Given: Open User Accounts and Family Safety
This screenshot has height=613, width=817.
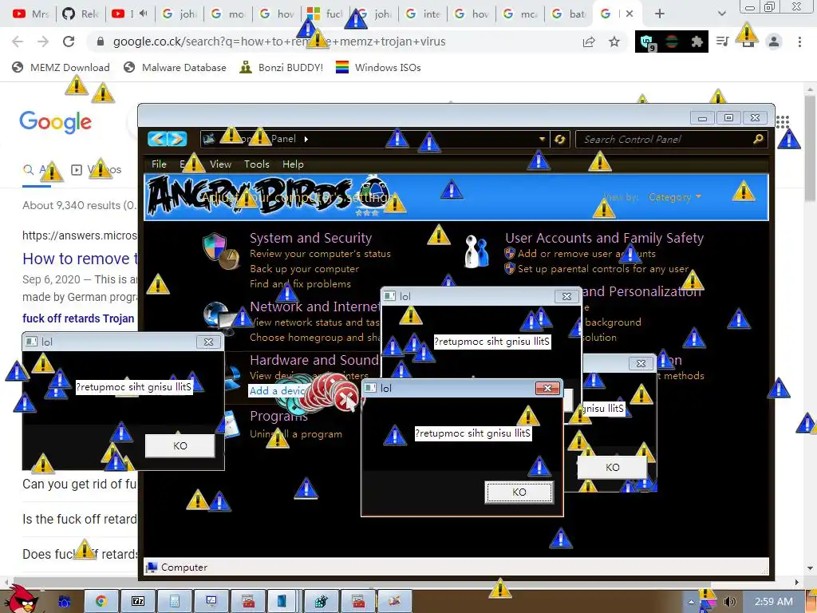Looking at the screenshot, I should click(x=605, y=238).
